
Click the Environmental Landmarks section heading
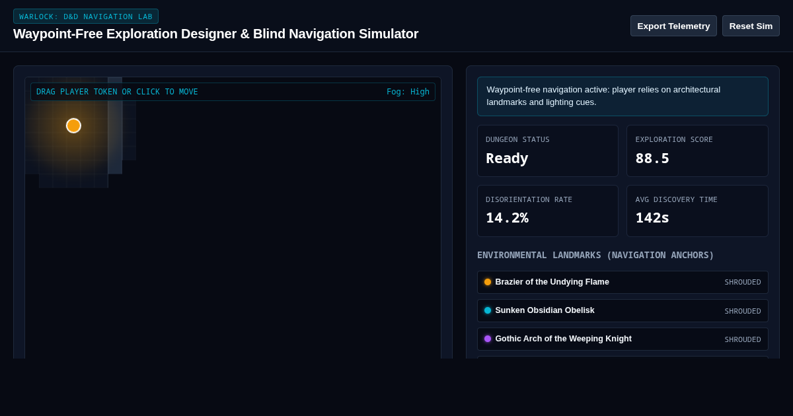point(595,255)
